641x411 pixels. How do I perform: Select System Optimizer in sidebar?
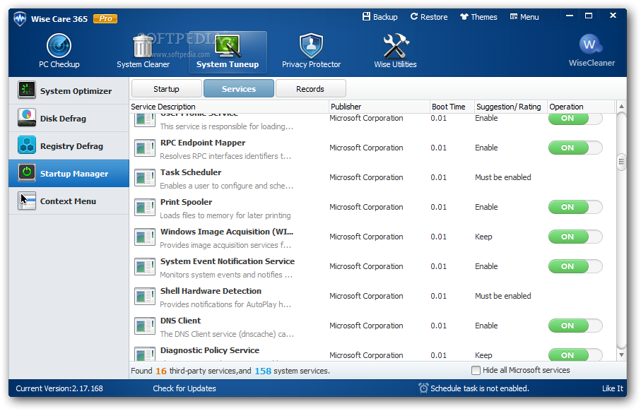[69, 90]
